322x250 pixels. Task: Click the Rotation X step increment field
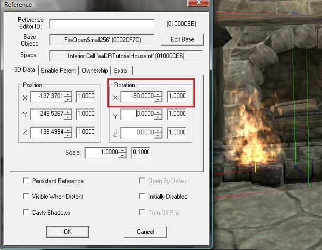[177, 96]
